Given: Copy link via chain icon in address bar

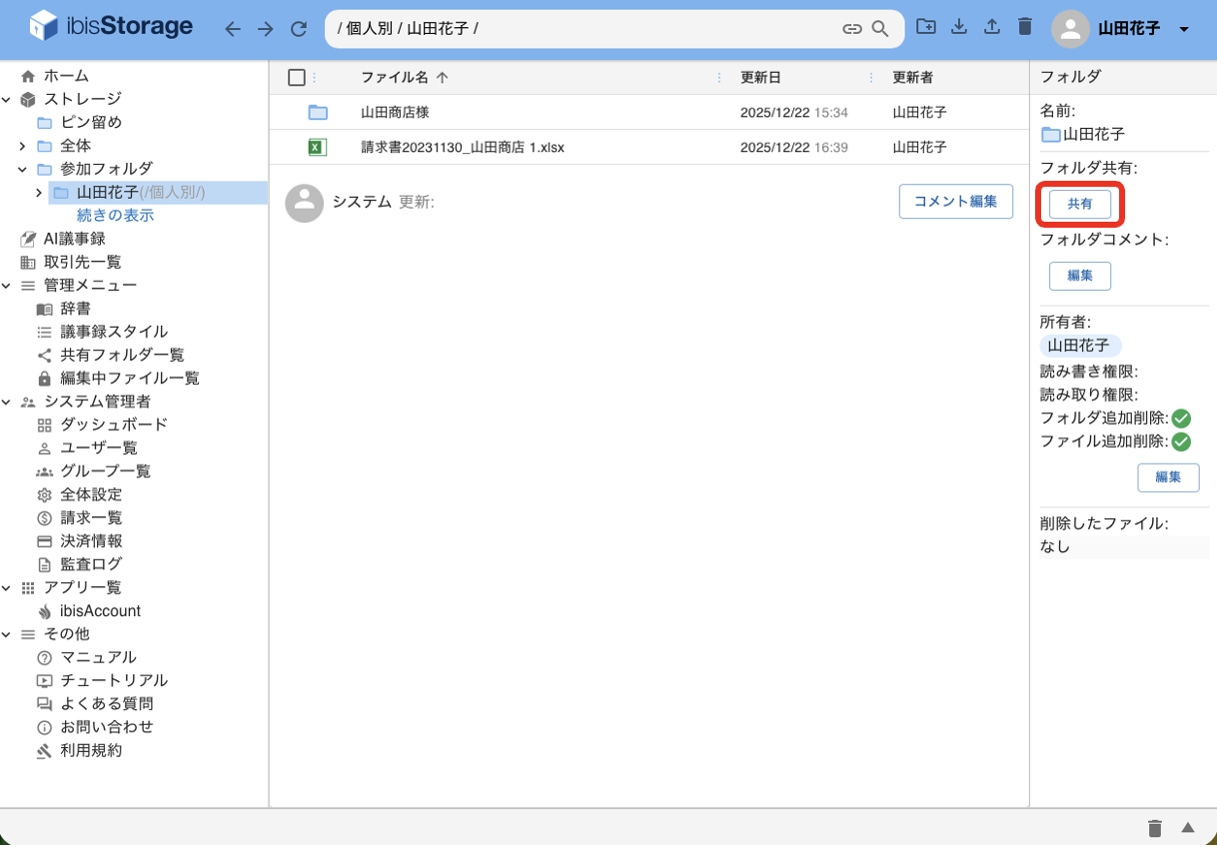Looking at the screenshot, I should pyautogui.click(x=852, y=30).
